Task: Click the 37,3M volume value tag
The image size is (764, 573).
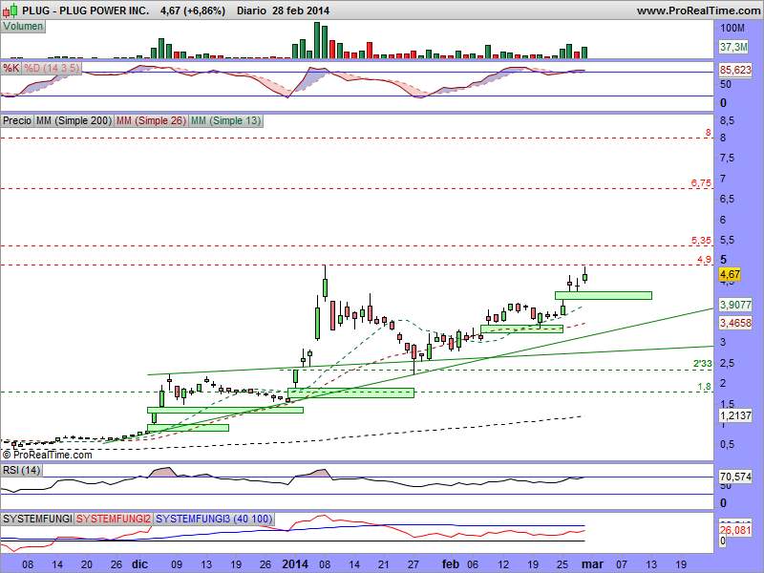Action: 733,47
